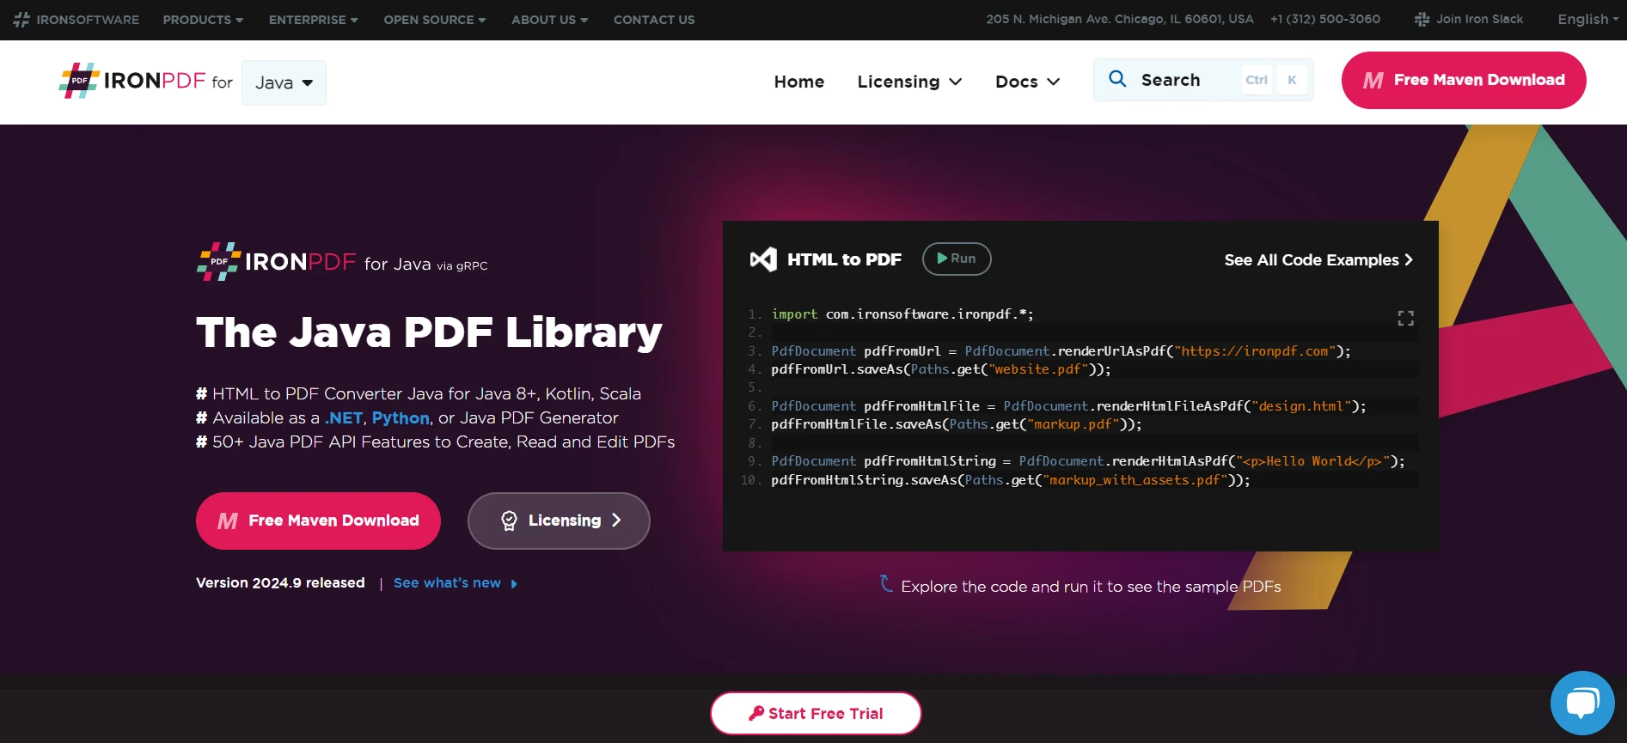Image resolution: width=1627 pixels, height=743 pixels.
Task: Click the hero Licensing button
Action: (559, 521)
